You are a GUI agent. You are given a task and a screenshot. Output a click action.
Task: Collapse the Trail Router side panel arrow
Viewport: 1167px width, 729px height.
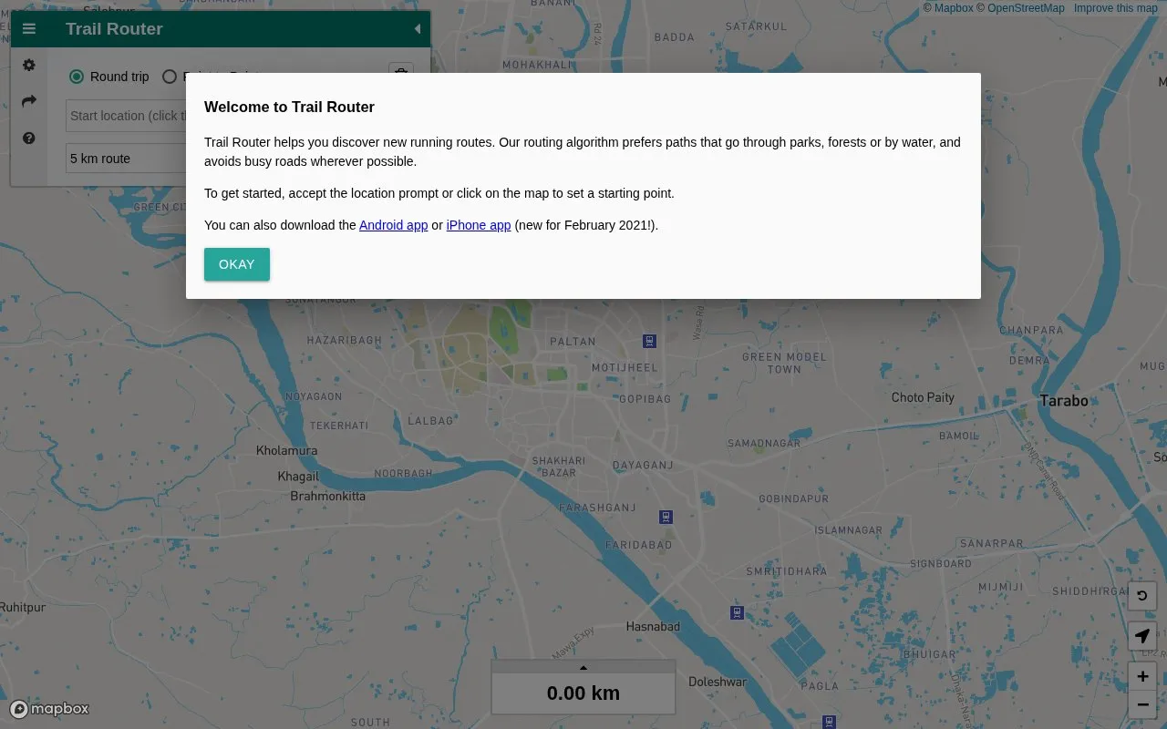point(418,29)
